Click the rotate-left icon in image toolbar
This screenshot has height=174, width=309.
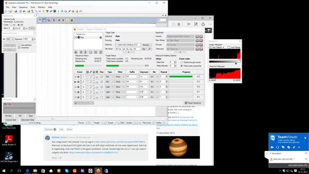(40, 20)
